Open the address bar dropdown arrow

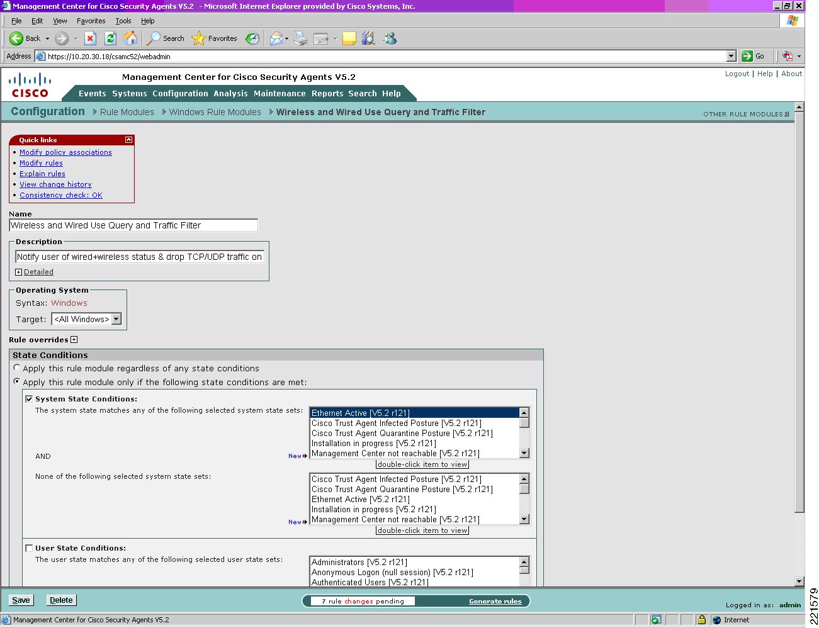click(731, 56)
